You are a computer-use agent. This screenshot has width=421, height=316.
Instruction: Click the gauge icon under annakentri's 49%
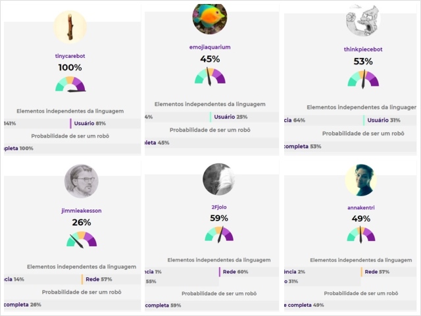pyautogui.click(x=361, y=234)
